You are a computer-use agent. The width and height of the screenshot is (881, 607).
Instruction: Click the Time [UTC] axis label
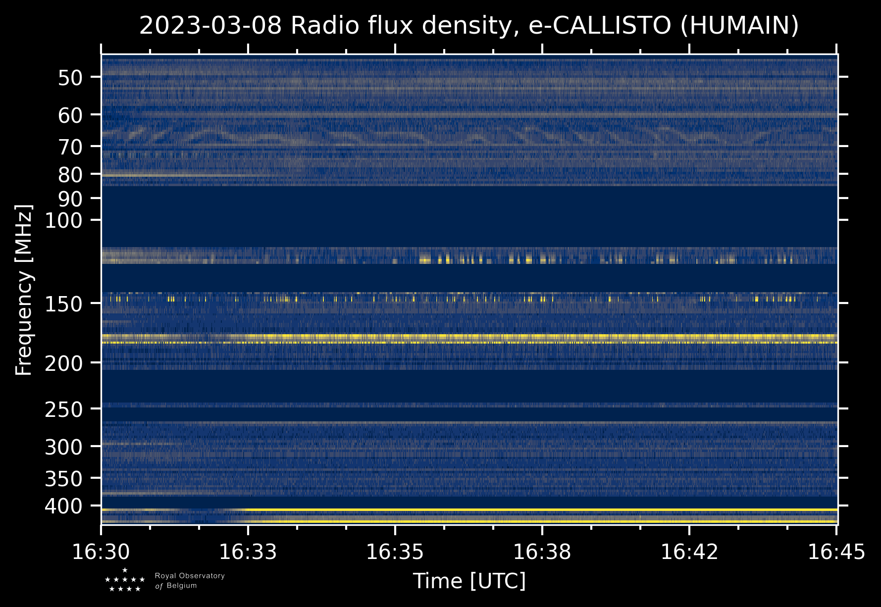[469, 581]
